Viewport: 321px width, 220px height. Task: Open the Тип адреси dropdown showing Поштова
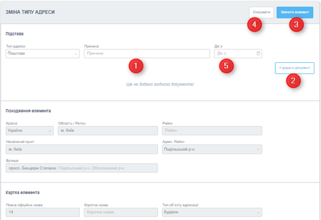[x=42, y=53]
